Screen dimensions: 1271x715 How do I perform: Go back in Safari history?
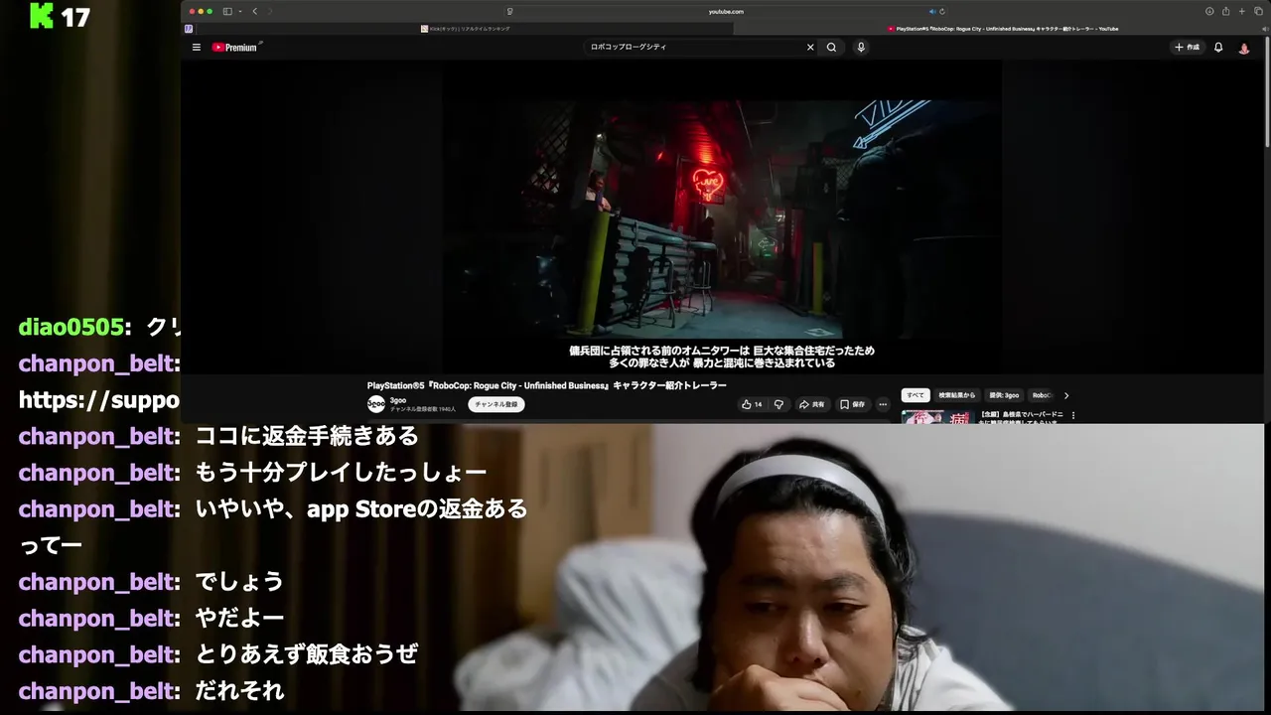254,11
